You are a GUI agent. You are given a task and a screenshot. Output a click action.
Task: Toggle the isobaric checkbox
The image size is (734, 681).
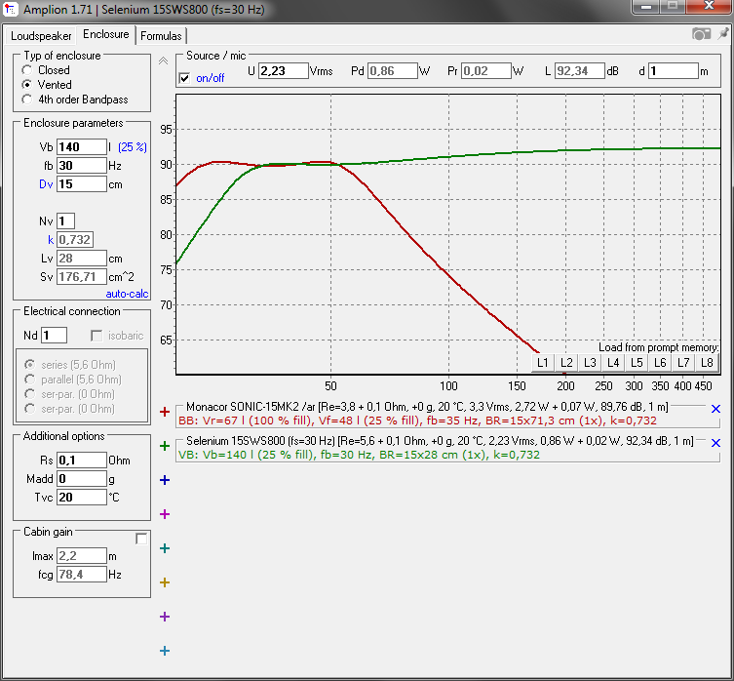(97, 336)
